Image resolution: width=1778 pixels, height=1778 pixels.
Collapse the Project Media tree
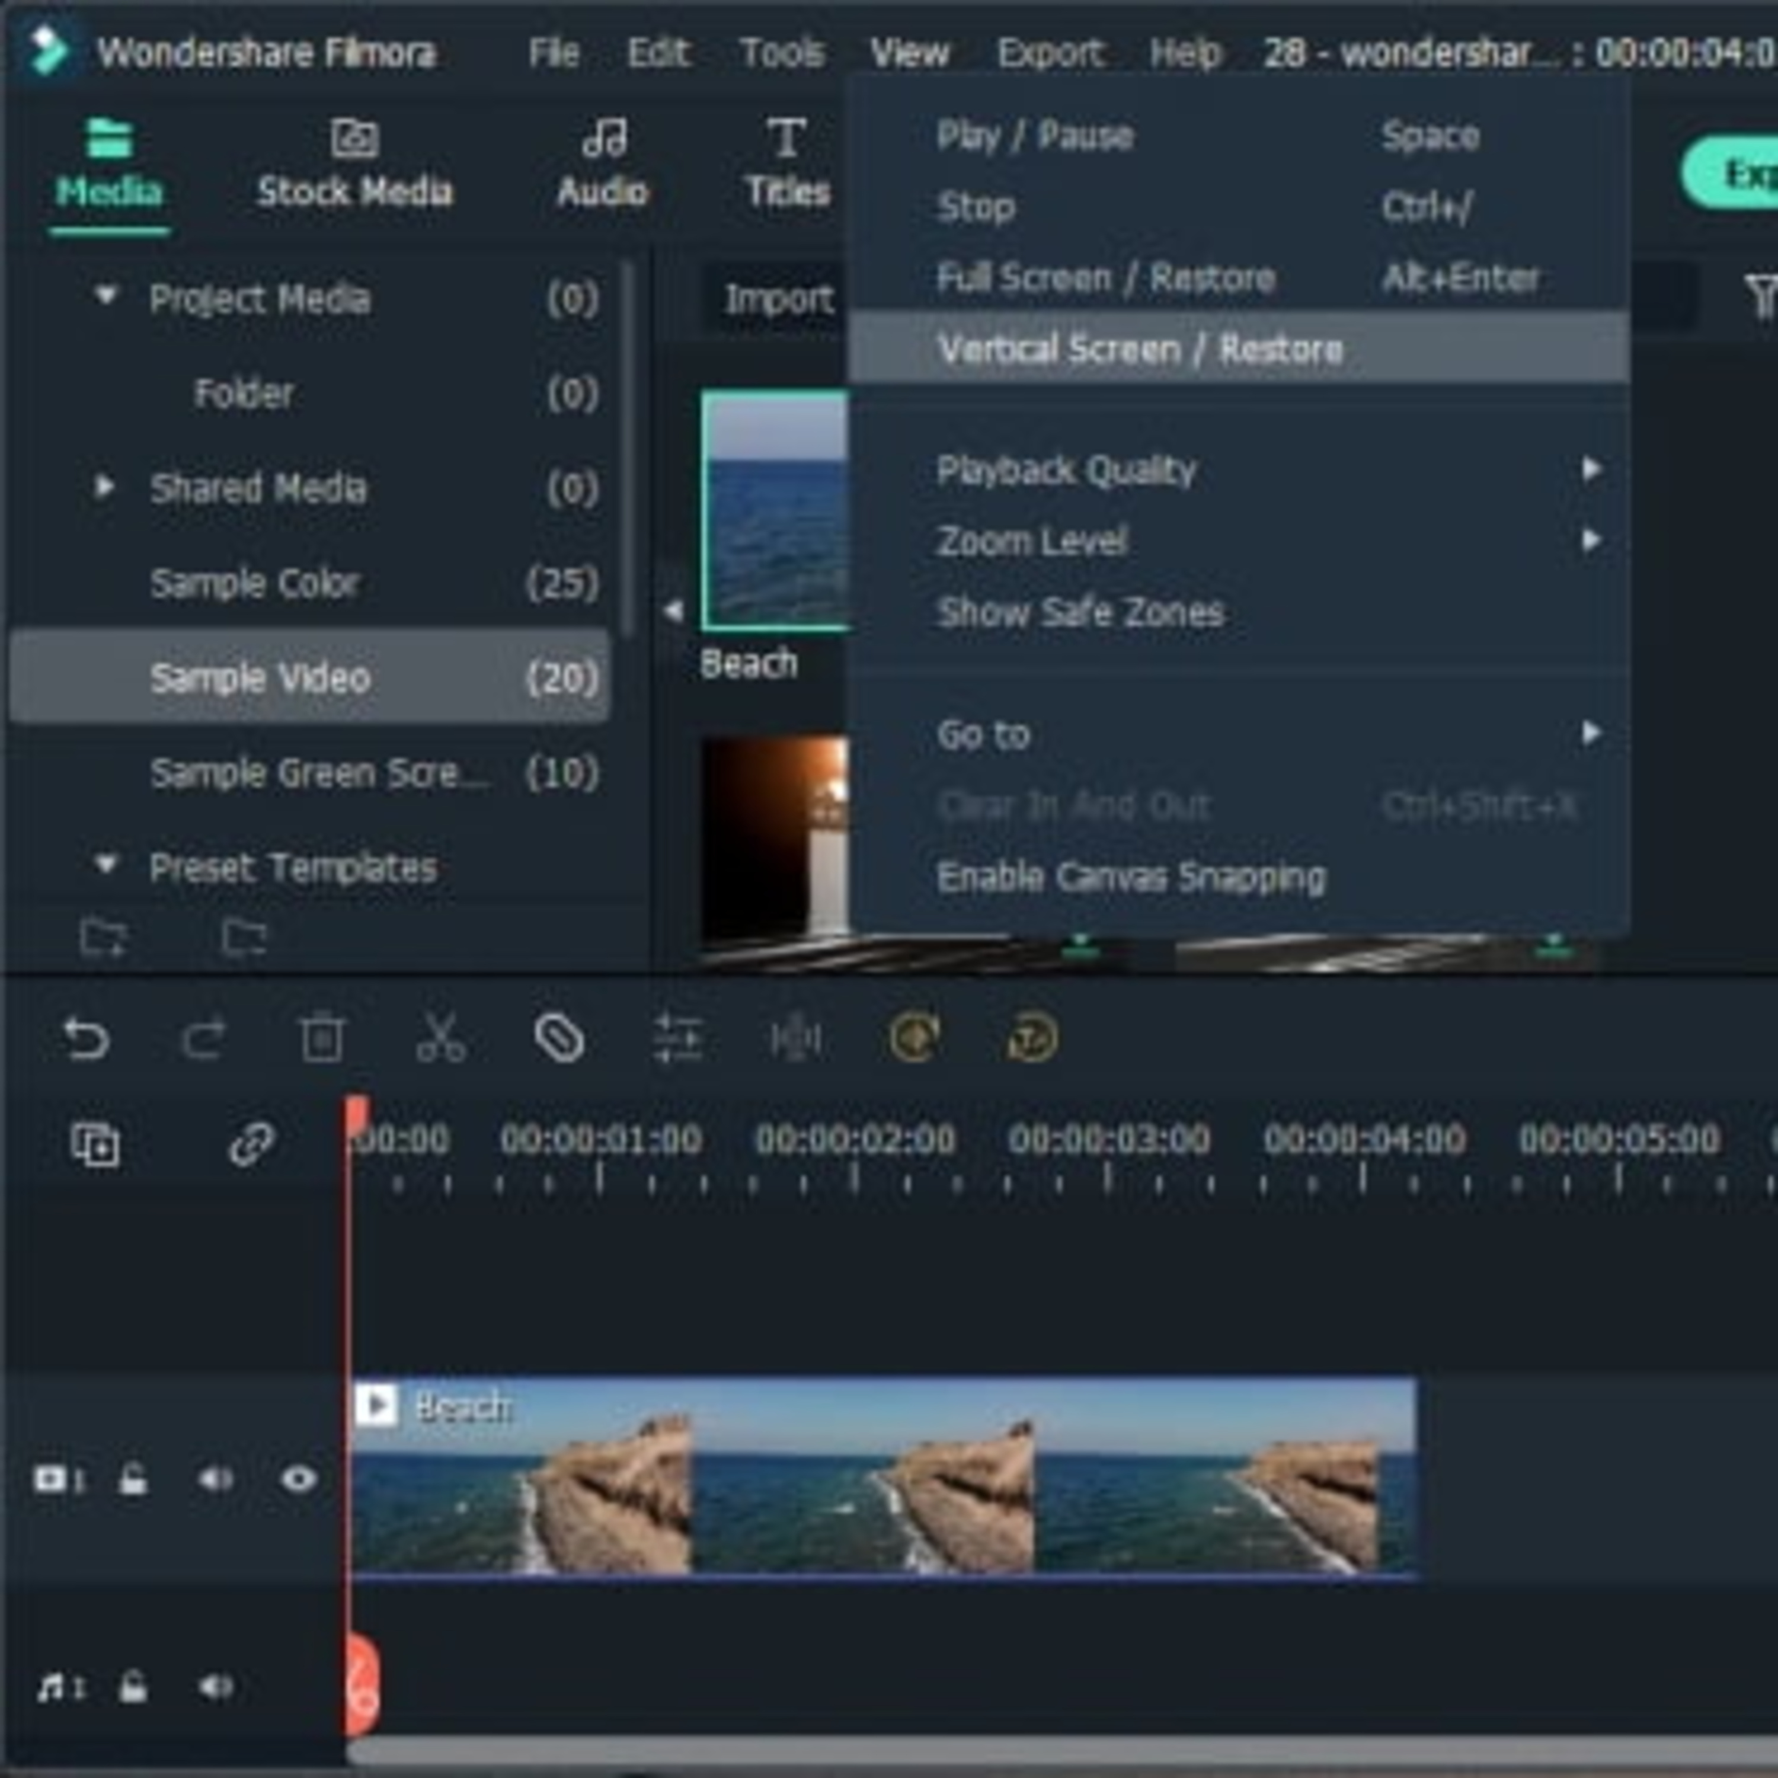click(106, 295)
